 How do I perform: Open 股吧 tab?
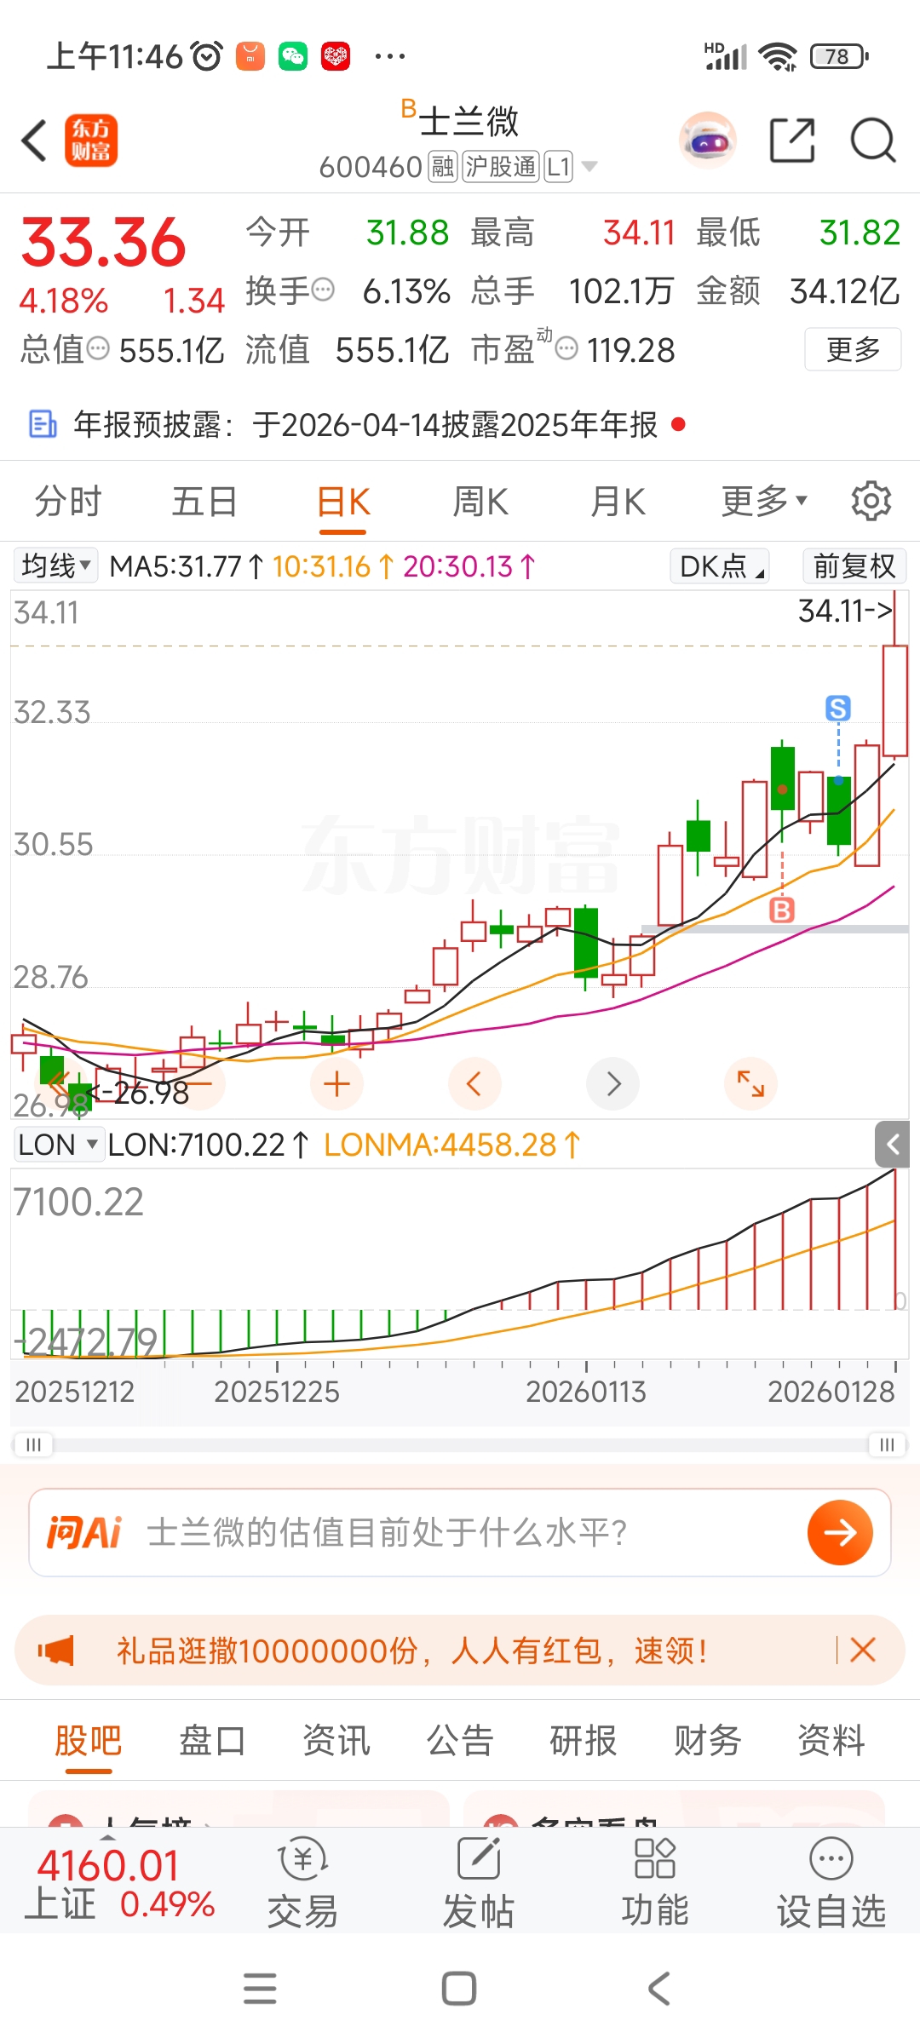click(88, 1740)
